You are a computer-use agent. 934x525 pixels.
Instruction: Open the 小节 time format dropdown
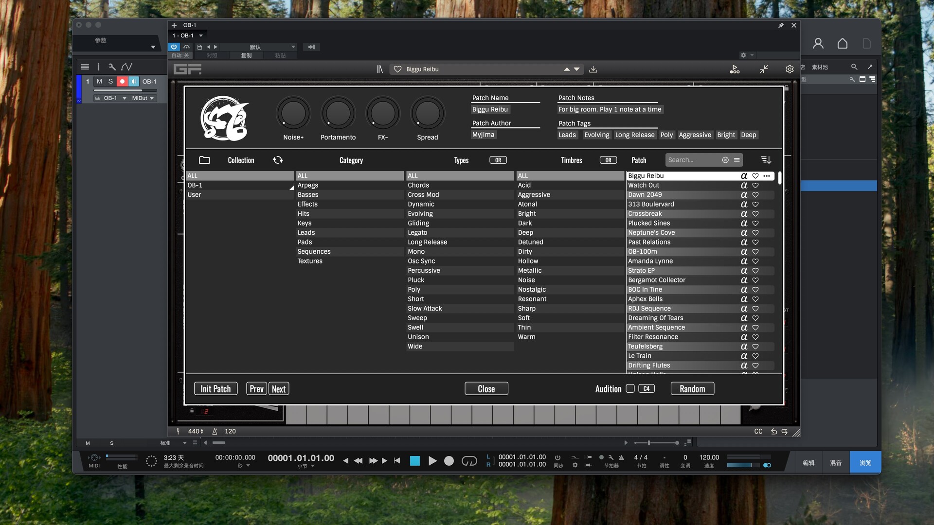click(306, 466)
